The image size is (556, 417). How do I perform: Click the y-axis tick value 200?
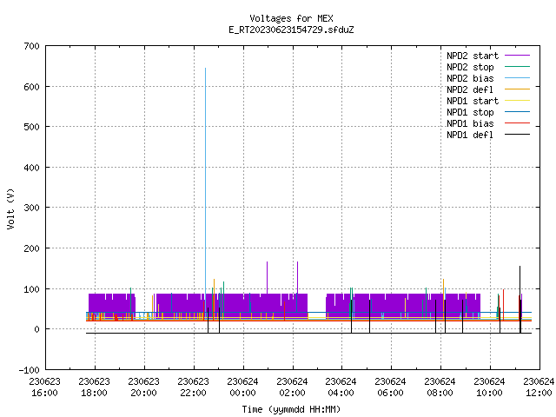(x=31, y=248)
